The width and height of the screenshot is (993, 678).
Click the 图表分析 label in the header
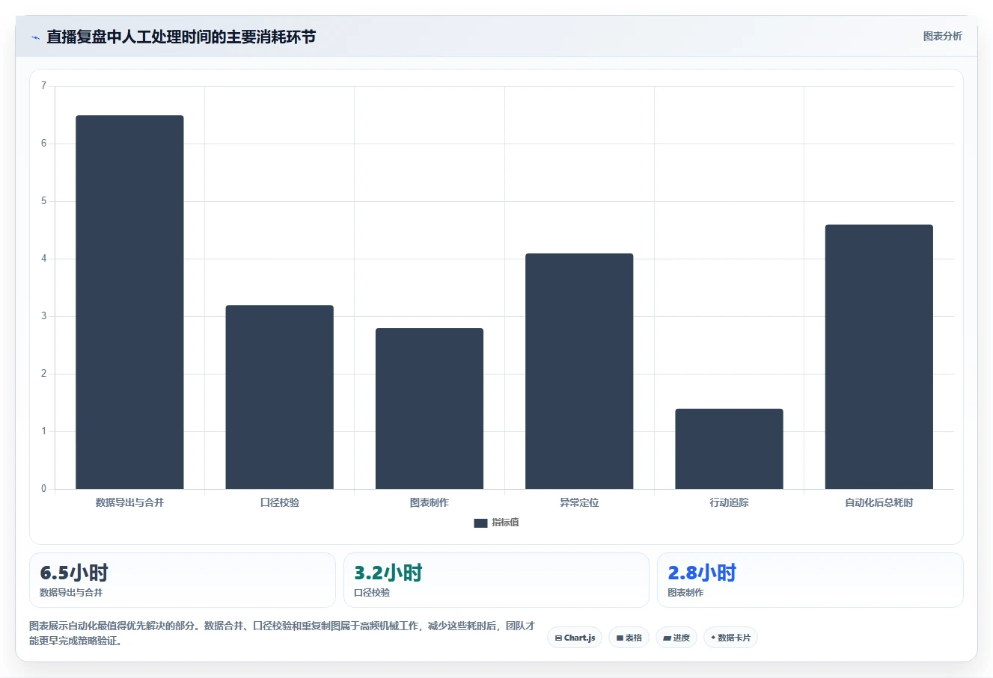click(942, 36)
